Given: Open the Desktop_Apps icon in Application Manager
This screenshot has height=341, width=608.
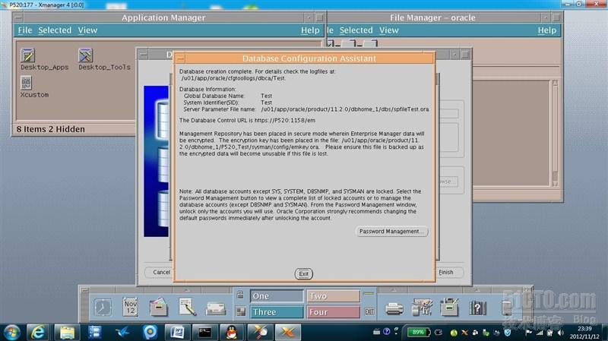Looking at the screenshot, I should click(x=28, y=55).
